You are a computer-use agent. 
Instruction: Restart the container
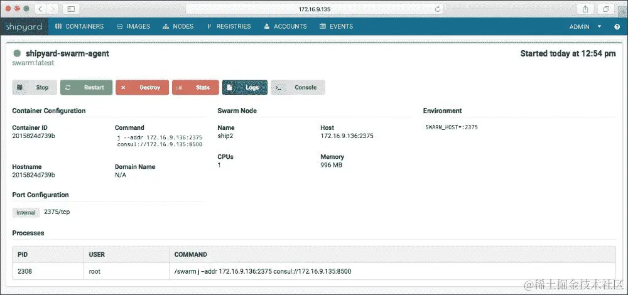click(86, 87)
